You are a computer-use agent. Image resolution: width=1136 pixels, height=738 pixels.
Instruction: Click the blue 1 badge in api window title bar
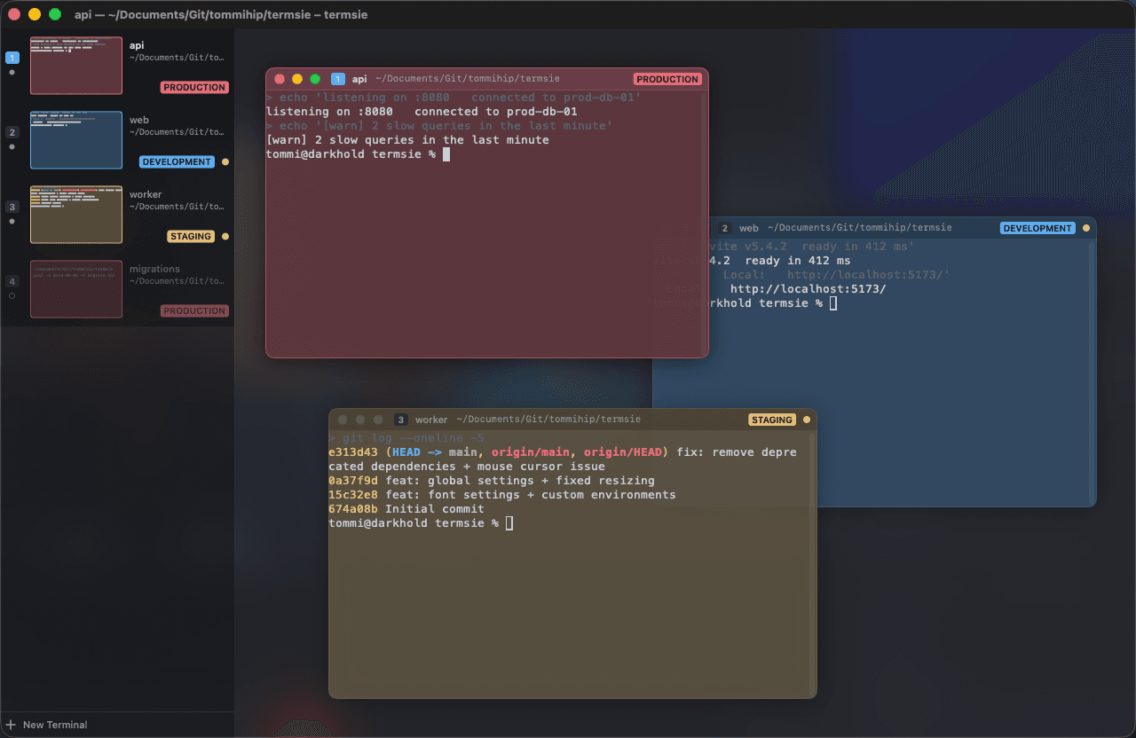point(337,79)
